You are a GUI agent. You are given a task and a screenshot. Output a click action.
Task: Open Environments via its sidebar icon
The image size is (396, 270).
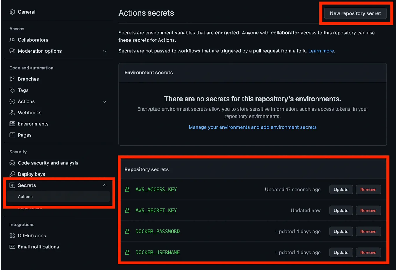12,124
